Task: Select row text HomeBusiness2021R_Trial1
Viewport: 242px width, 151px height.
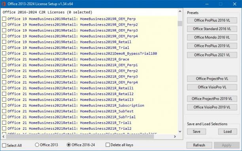Action: (x=106, y=123)
